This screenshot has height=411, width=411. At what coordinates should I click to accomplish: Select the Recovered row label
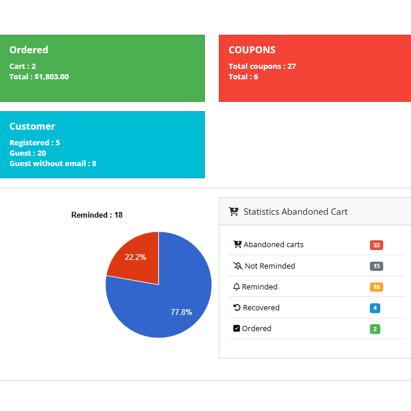pyautogui.click(x=261, y=307)
